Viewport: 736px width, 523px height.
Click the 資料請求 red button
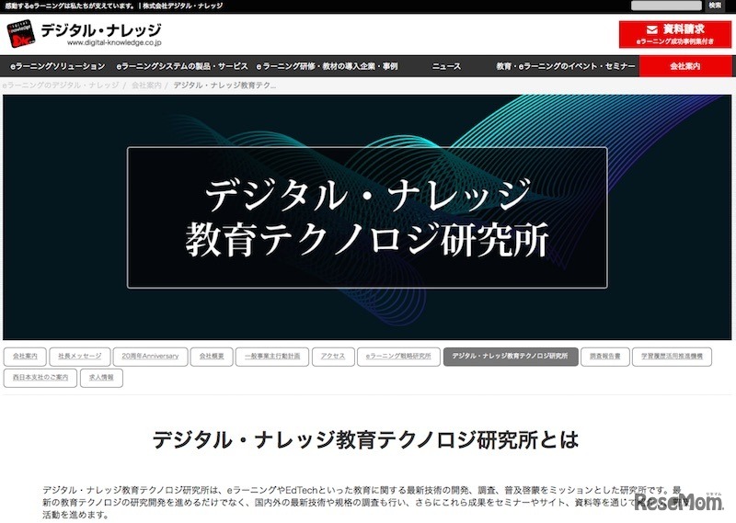pyautogui.click(x=675, y=34)
